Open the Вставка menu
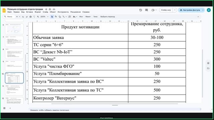The width and height of the screenshot is (214, 120). coord(29,12)
